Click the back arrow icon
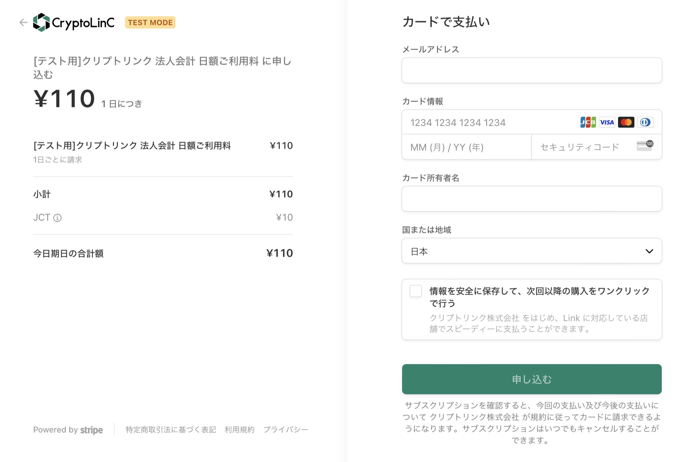The width and height of the screenshot is (686, 462). coord(23,23)
